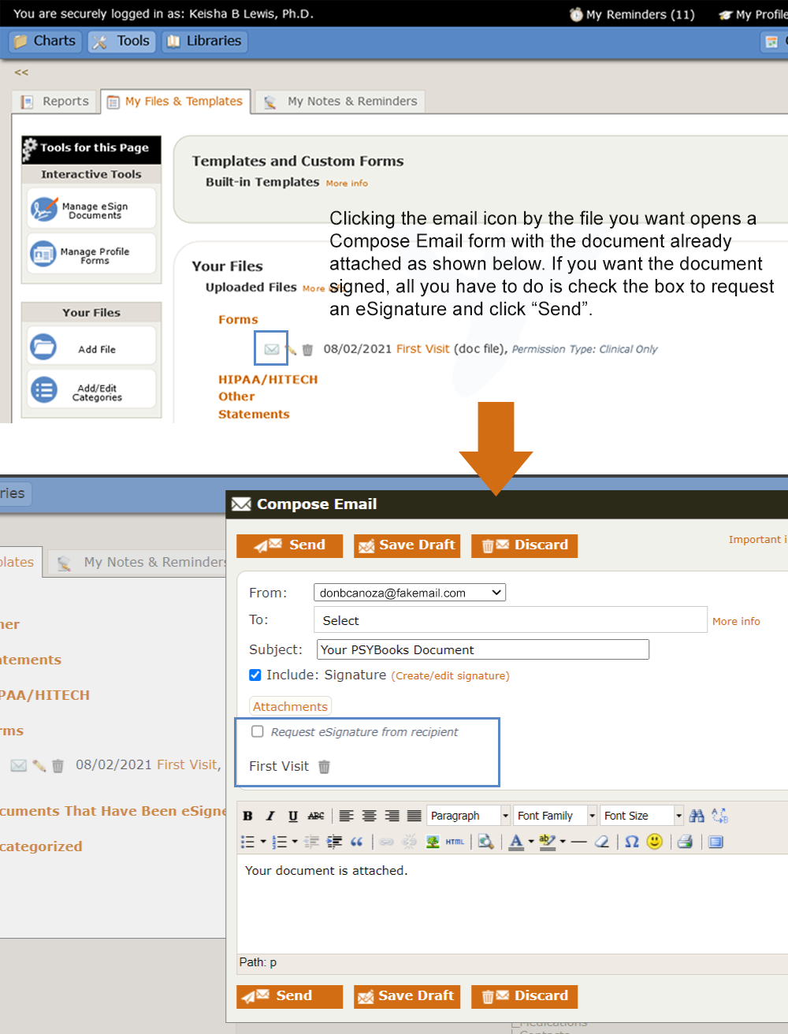Click the email icon beside First Visit file
The image size is (788, 1034).
(271, 349)
